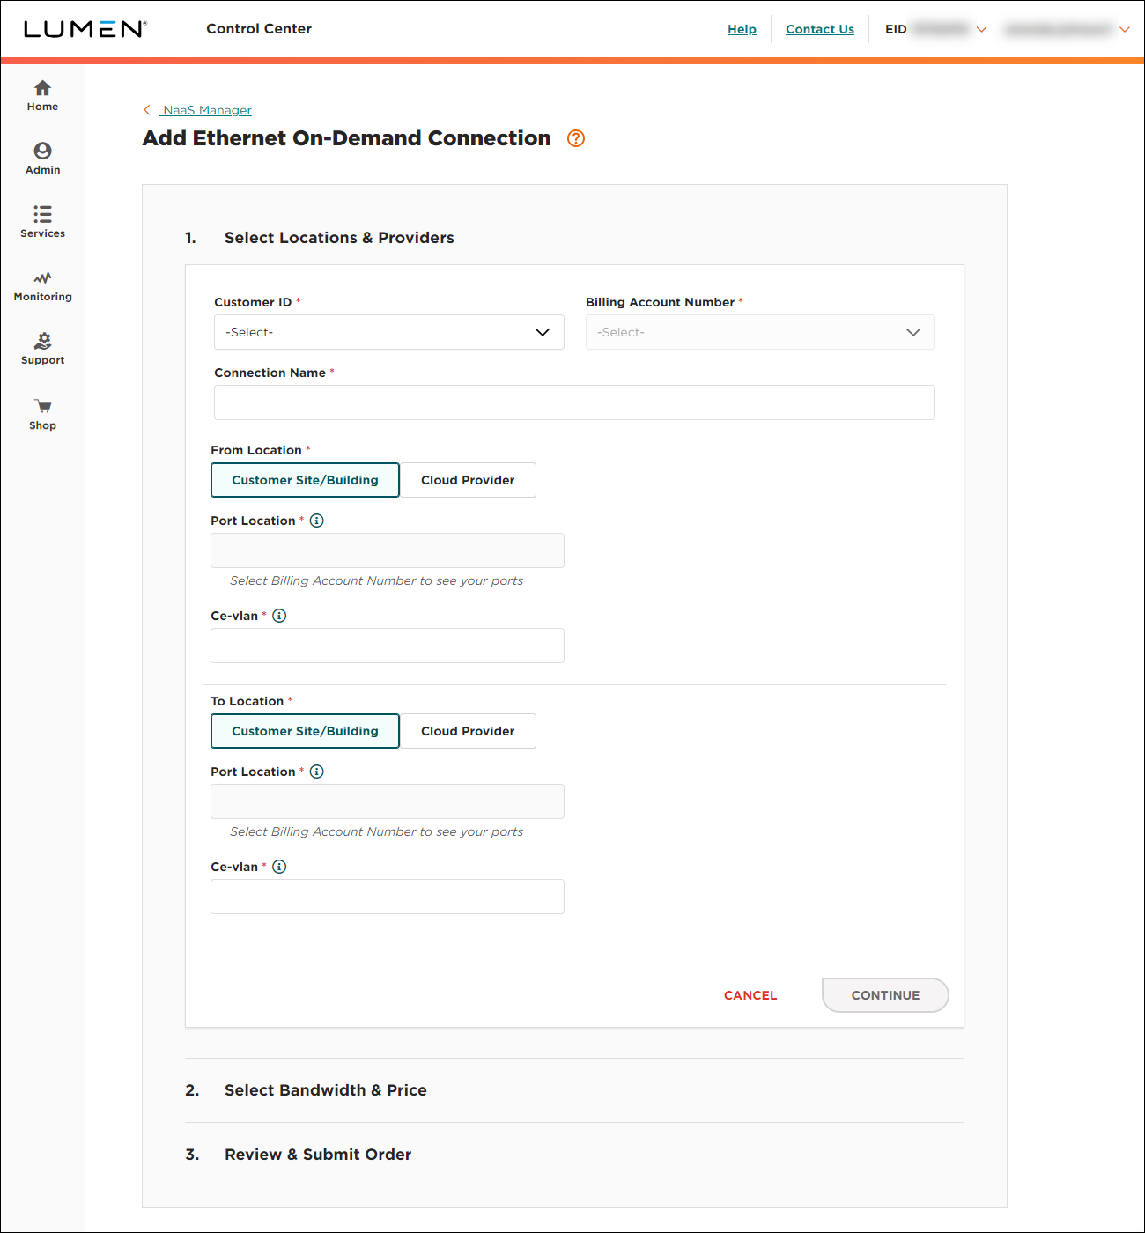Open the Admin sidebar section
The height and width of the screenshot is (1233, 1145).
click(x=42, y=159)
